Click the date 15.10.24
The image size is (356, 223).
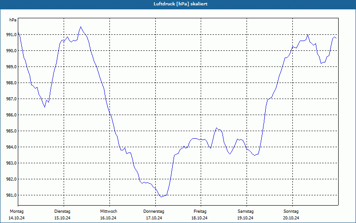tap(62, 218)
